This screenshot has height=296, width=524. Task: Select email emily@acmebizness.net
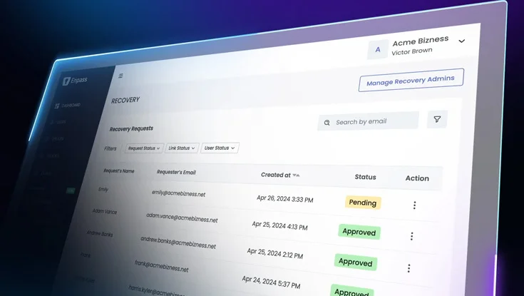point(178,193)
